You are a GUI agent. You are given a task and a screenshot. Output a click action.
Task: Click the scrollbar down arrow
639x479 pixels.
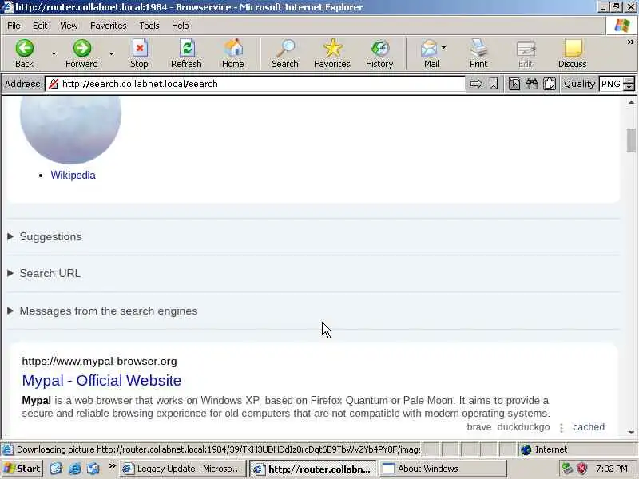point(631,433)
